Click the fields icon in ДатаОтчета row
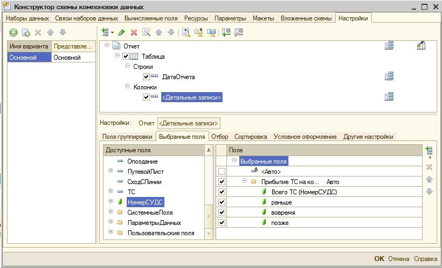 (389, 76)
